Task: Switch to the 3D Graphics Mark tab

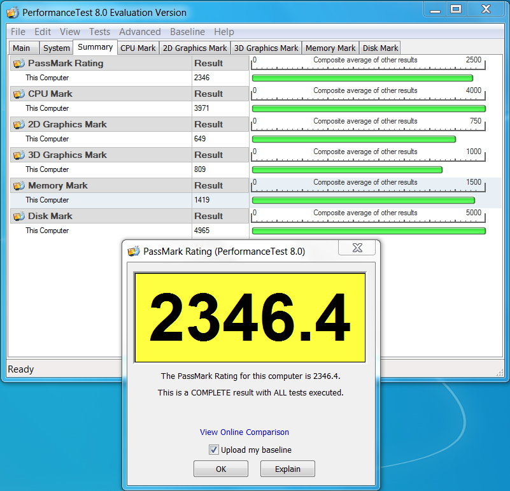Action: pyautogui.click(x=266, y=48)
